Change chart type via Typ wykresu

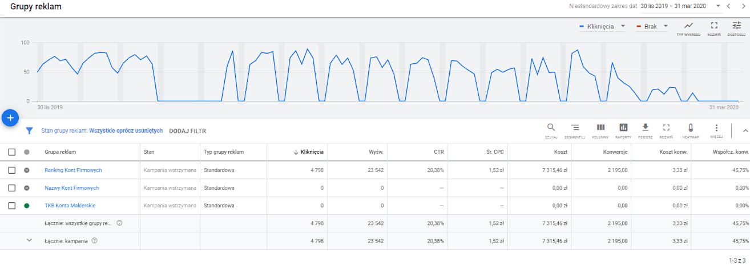pos(688,26)
